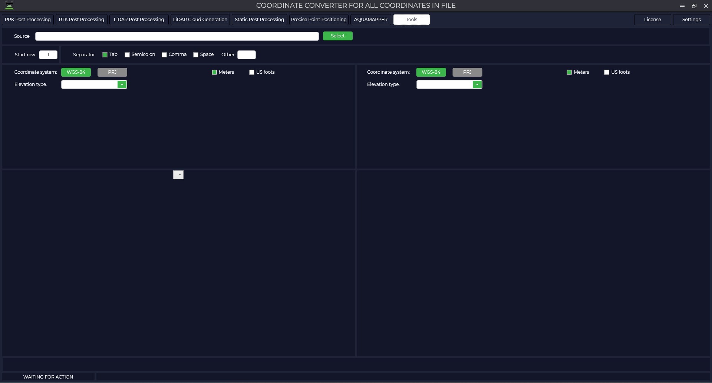Select Precise Point Positioning tab

tap(319, 20)
